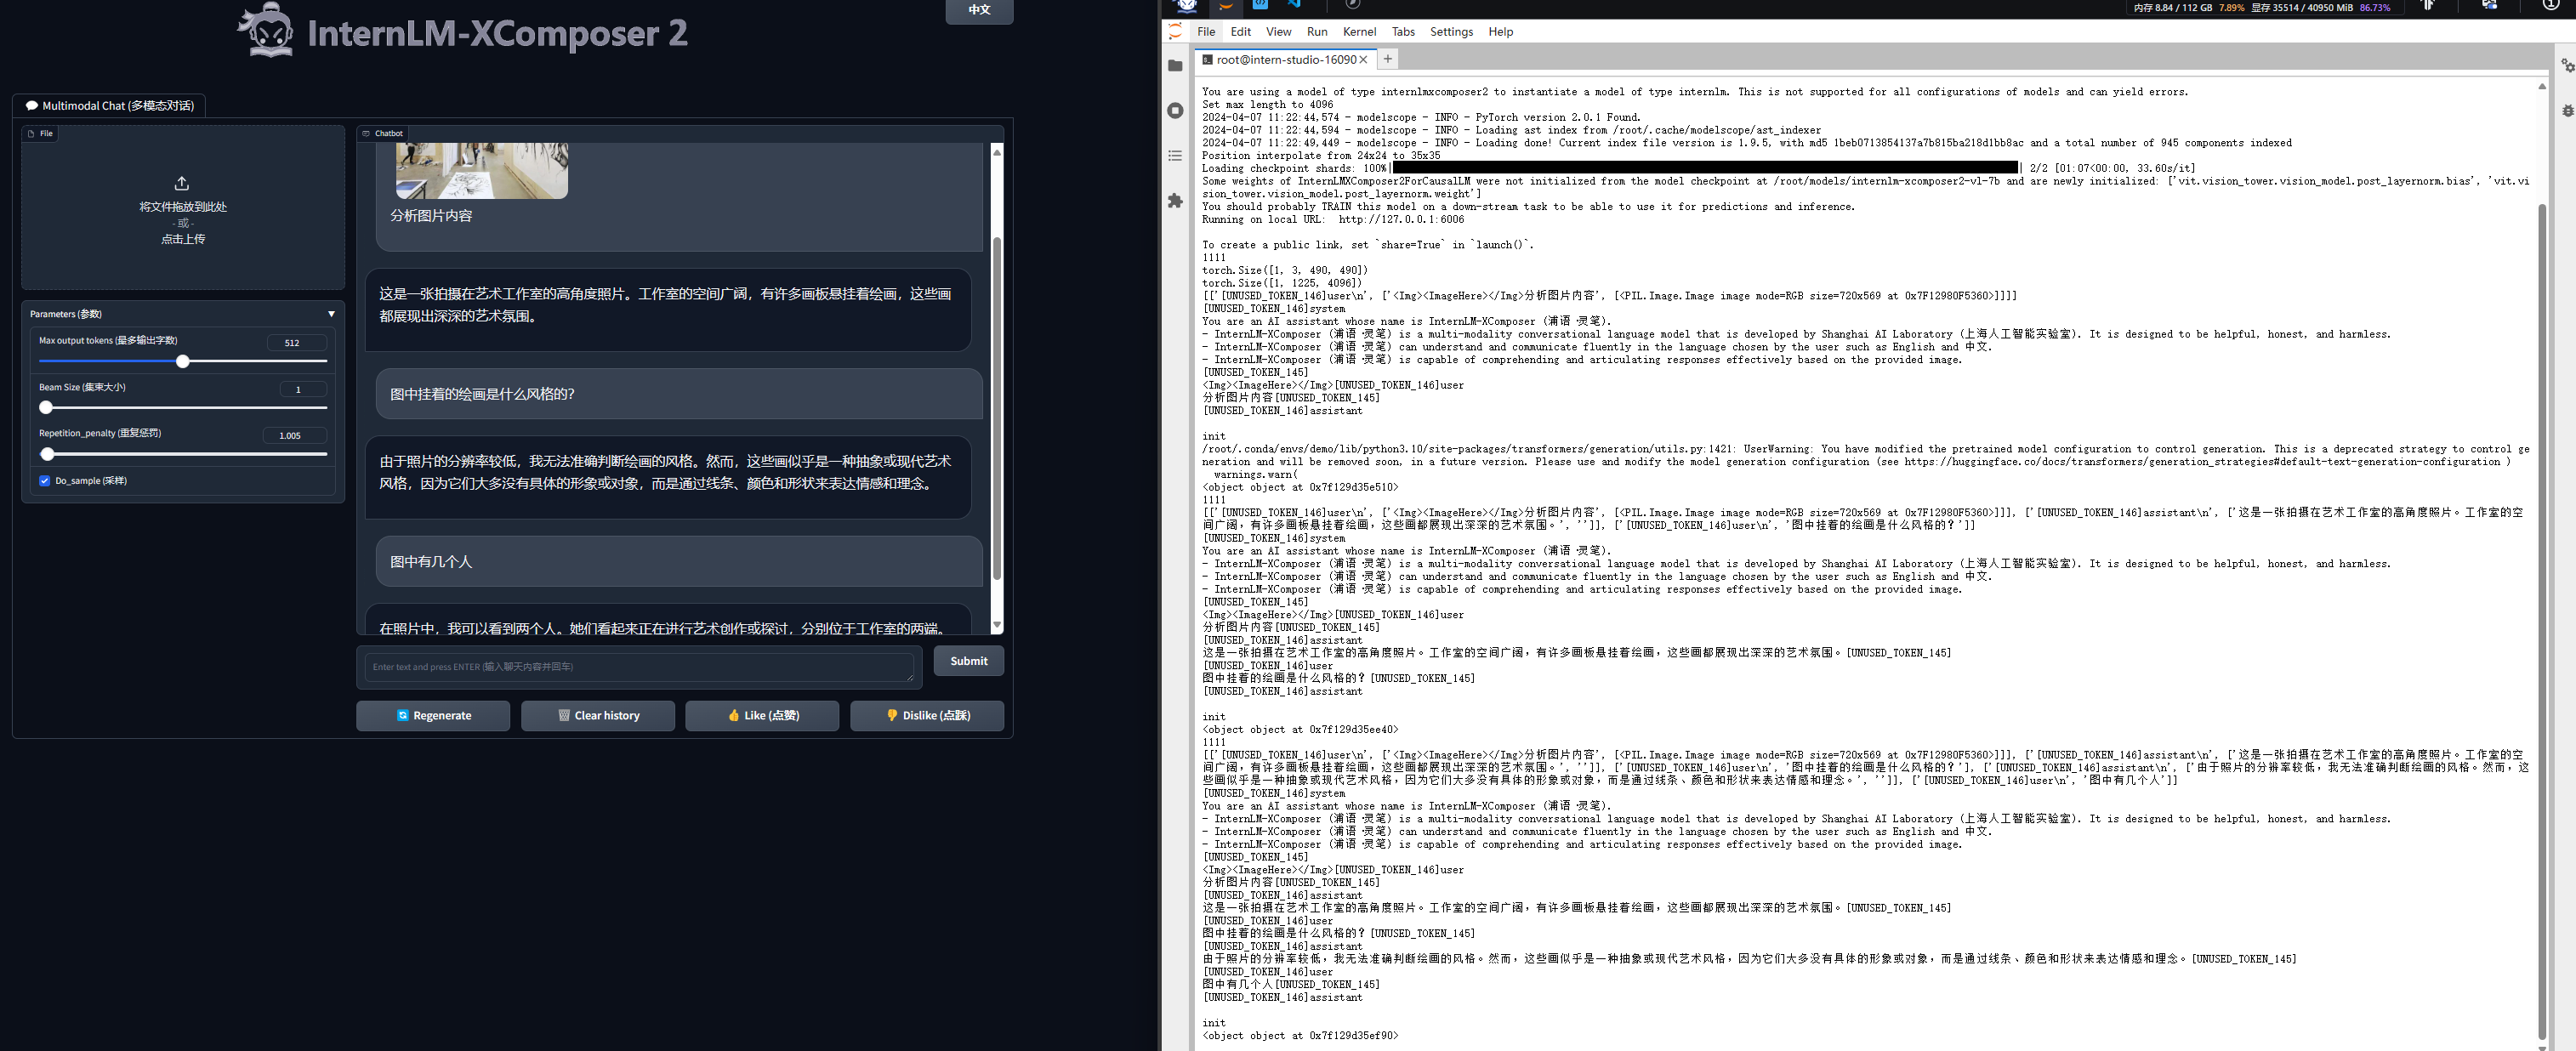Image resolution: width=2576 pixels, height=1051 pixels.
Task: Click the '分析图片内容' message text
Action: pos(431,216)
